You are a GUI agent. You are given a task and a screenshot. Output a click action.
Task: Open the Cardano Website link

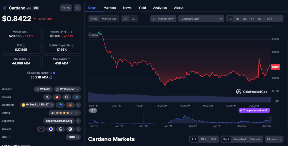click(x=43, y=89)
